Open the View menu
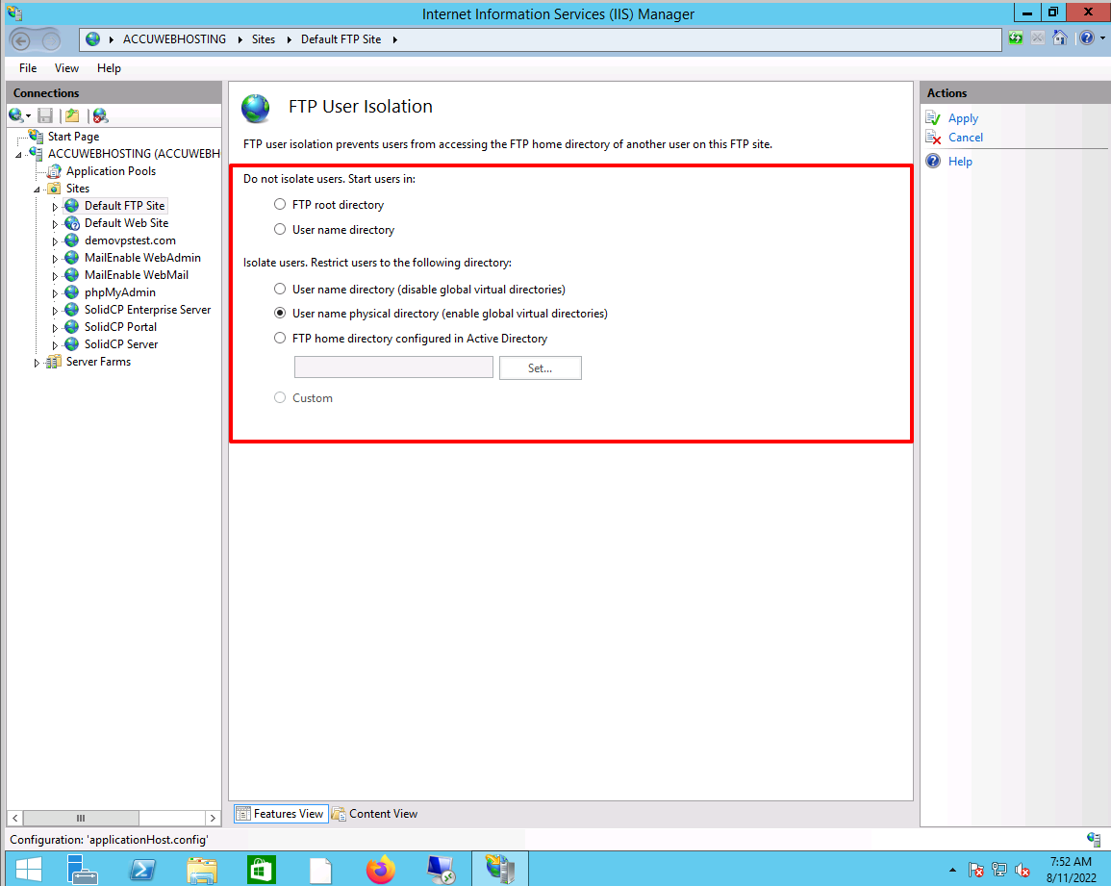The image size is (1111, 886). [x=66, y=68]
